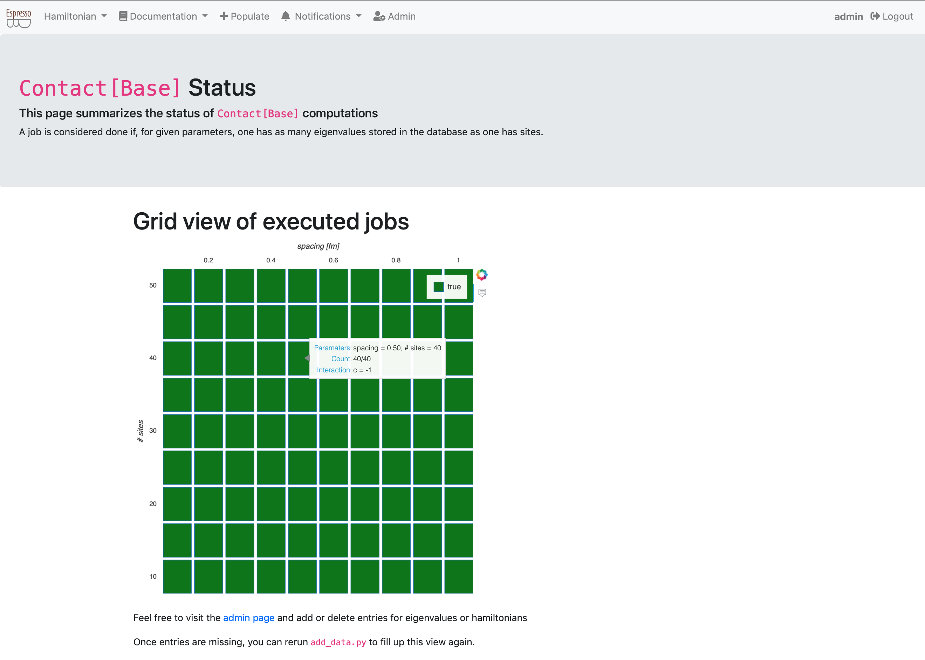Toggle the hover tool icon beside plot
Image resolution: width=925 pixels, height=660 pixels.
[482, 293]
